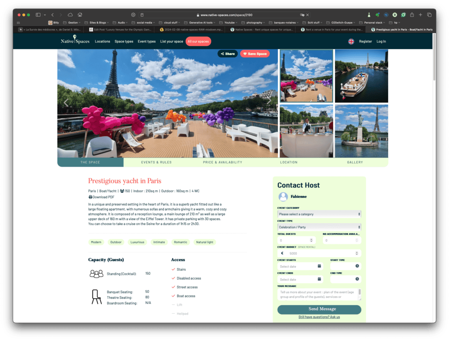
Task: Go back with the browser back arrow
Action: coord(53,15)
